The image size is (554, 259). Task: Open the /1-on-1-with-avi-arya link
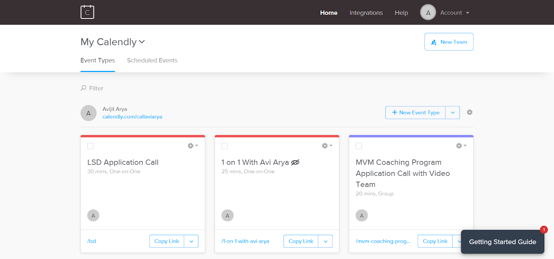point(245,241)
